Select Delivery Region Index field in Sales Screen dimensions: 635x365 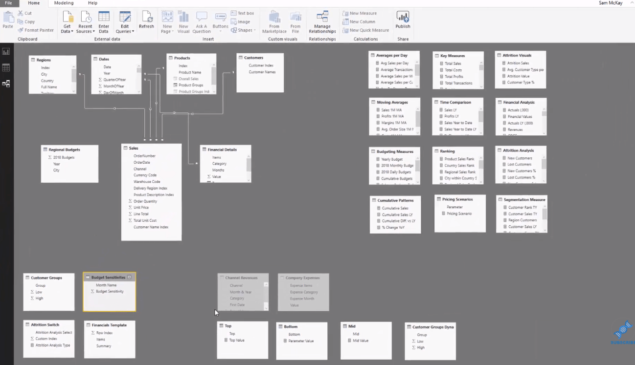coord(150,188)
